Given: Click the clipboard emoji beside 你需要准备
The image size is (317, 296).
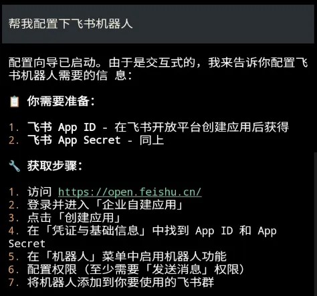Looking at the screenshot, I should pos(15,102).
